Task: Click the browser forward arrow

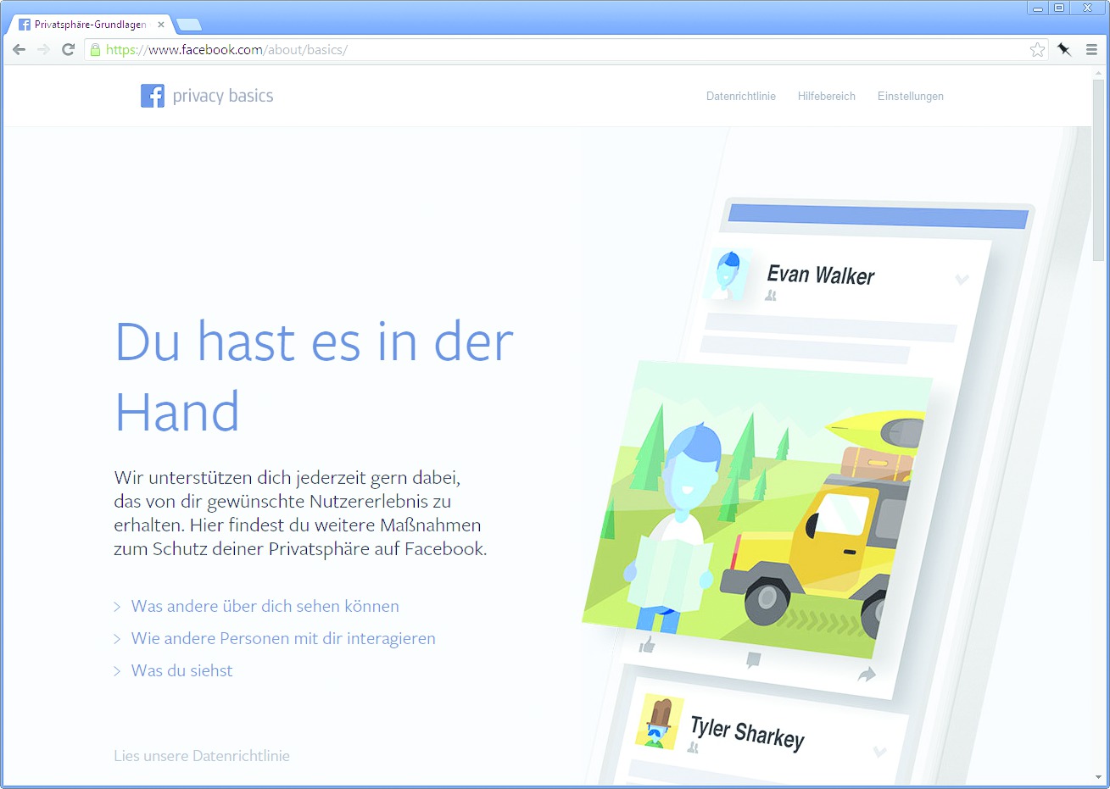Action: [43, 50]
